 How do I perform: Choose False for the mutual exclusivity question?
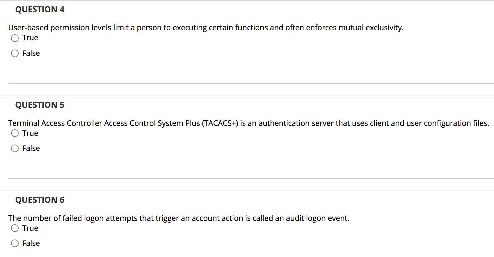[15, 53]
